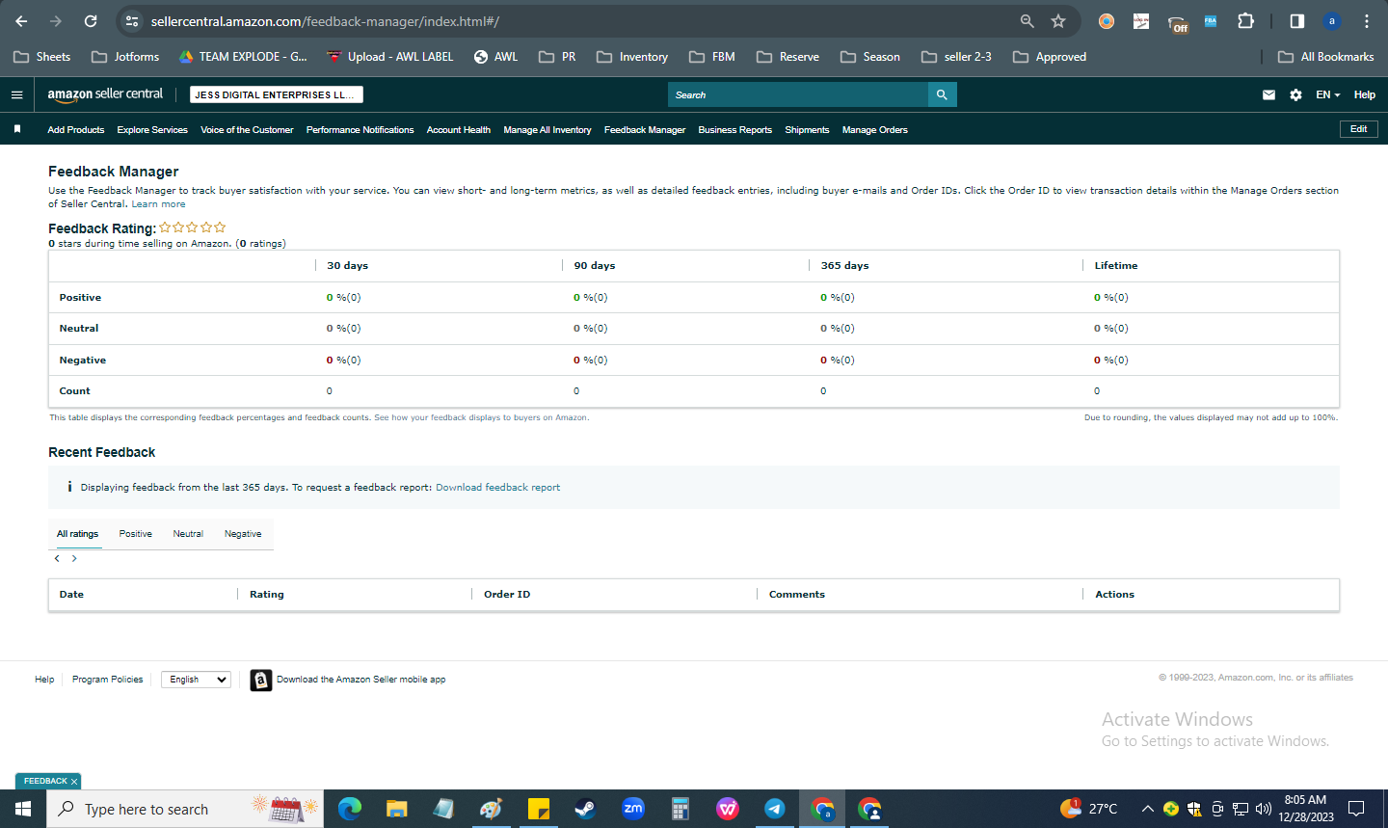Click the search magnifier button
This screenshot has height=828, width=1388.
pyautogui.click(x=942, y=94)
